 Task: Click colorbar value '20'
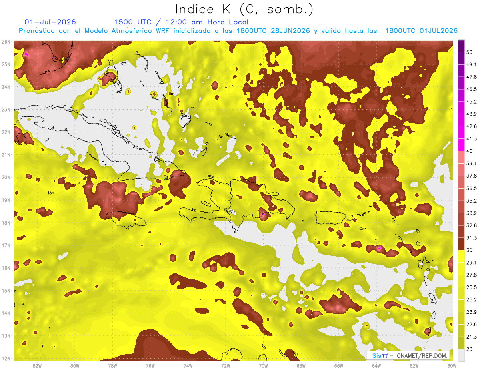tap(470, 349)
